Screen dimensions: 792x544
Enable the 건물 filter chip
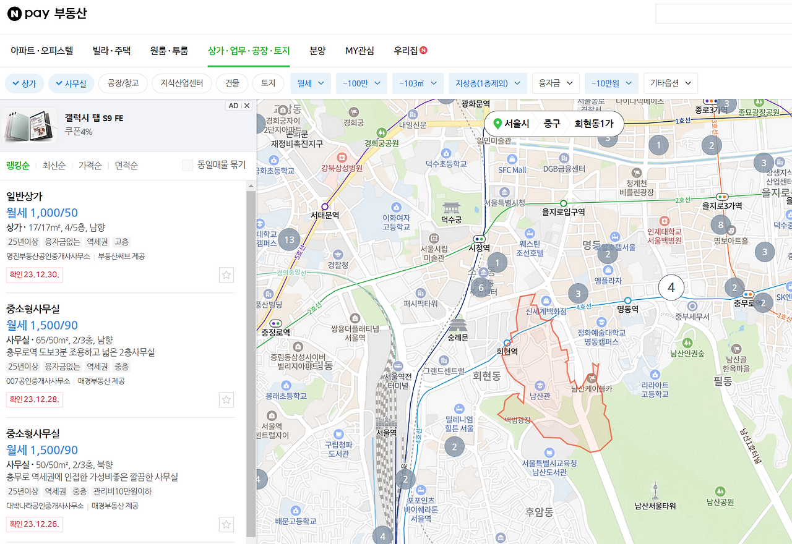coord(233,83)
